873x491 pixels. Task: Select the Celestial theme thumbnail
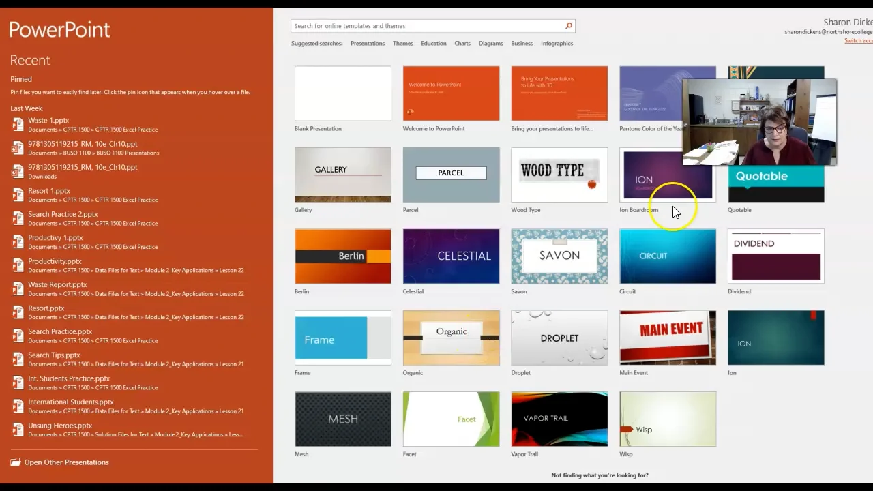point(451,256)
